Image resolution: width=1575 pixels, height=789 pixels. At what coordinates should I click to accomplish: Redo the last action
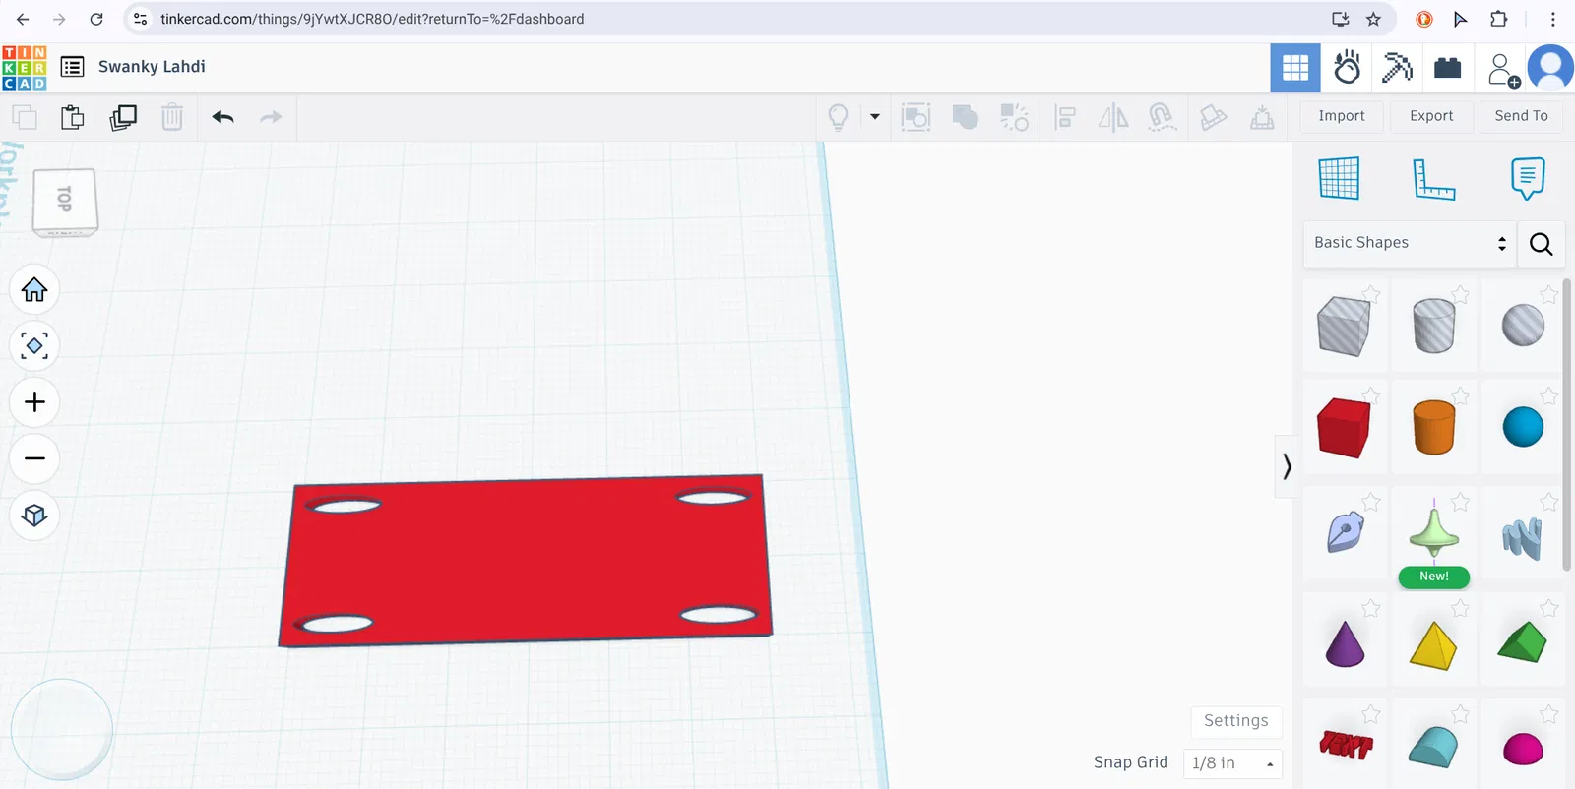coord(271,117)
